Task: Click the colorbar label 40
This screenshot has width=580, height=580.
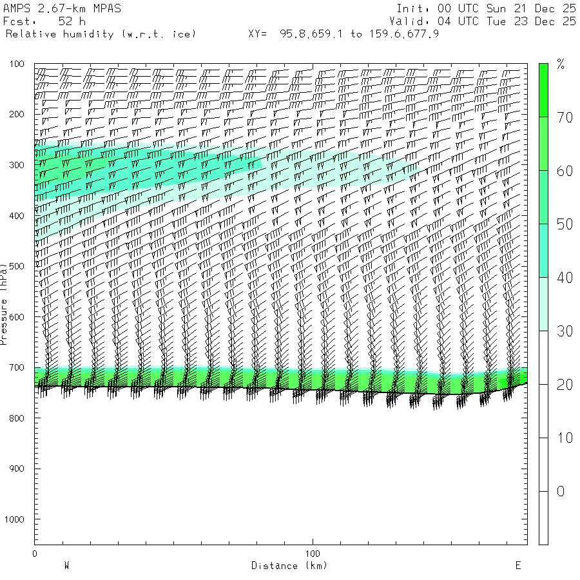Action: [565, 278]
